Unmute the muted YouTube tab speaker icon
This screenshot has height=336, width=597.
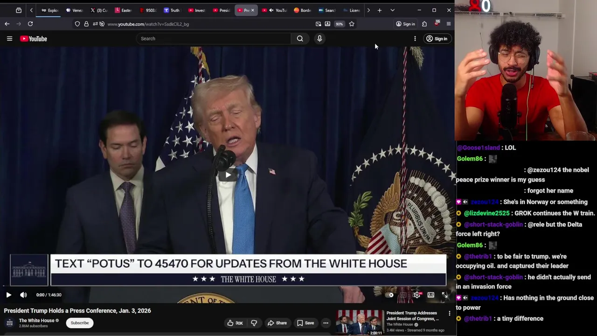(271, 10)
